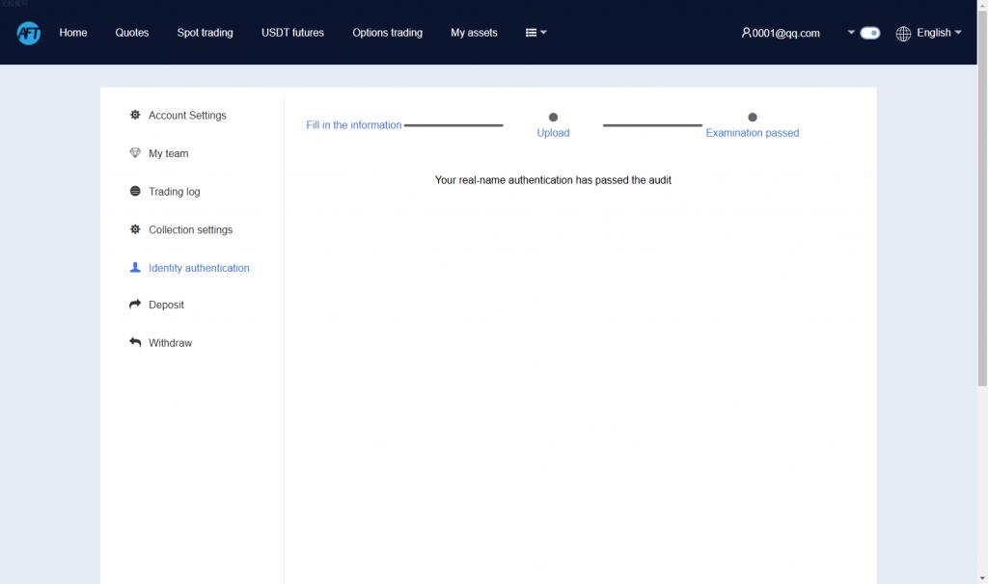Open the Spot trading menu

pos(205,33)
